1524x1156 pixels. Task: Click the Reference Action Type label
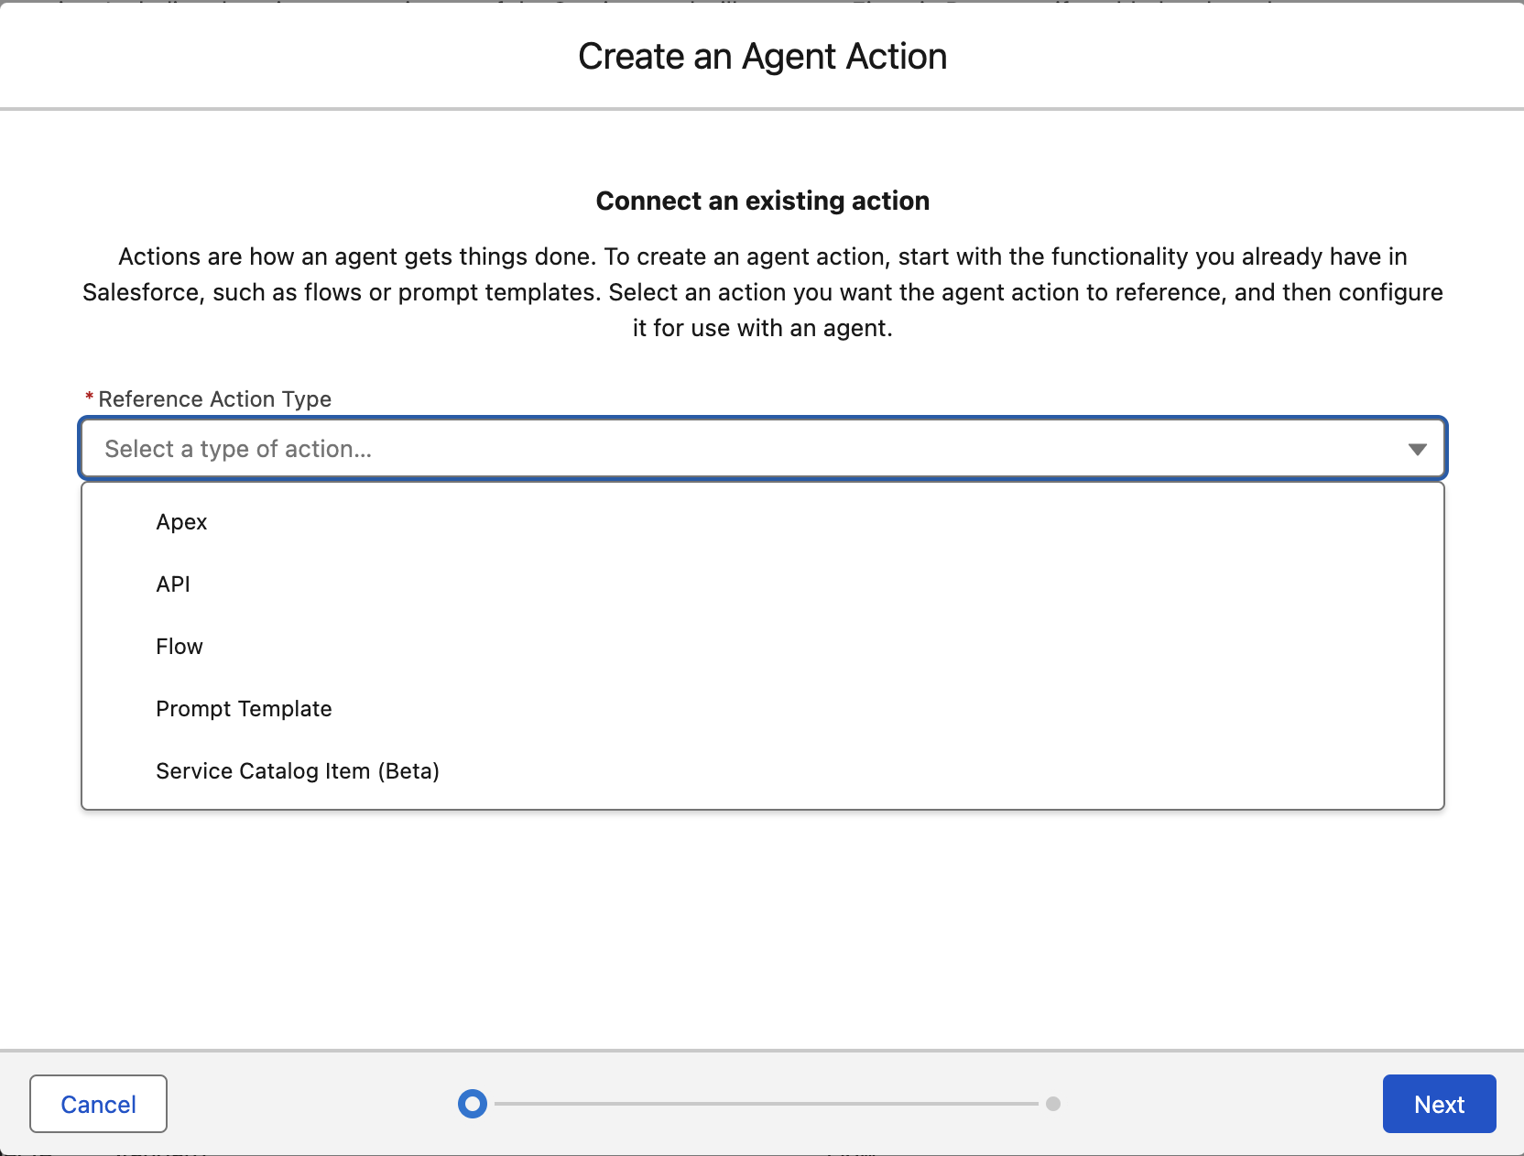click(214, 399)
